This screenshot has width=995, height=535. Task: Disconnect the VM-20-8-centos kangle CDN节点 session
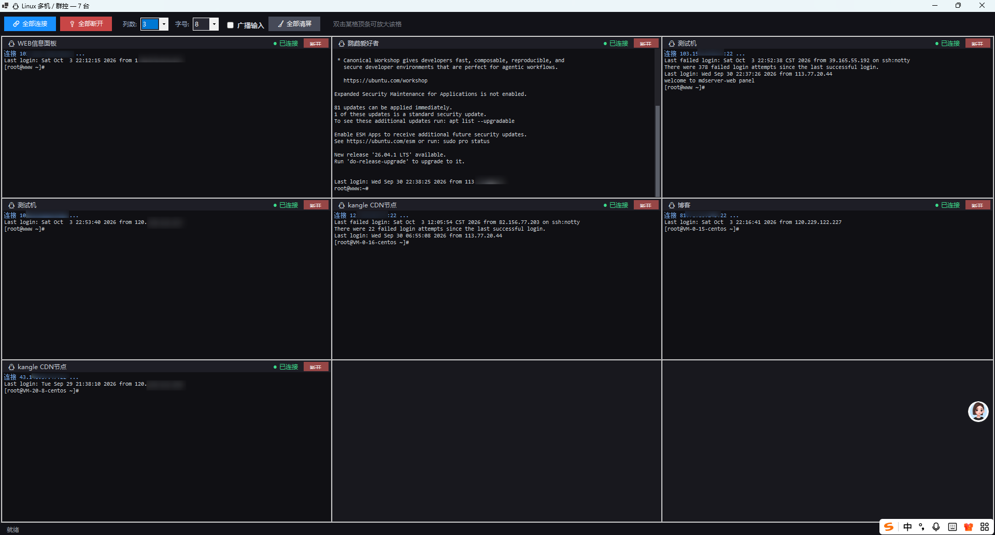coord(316,367)
